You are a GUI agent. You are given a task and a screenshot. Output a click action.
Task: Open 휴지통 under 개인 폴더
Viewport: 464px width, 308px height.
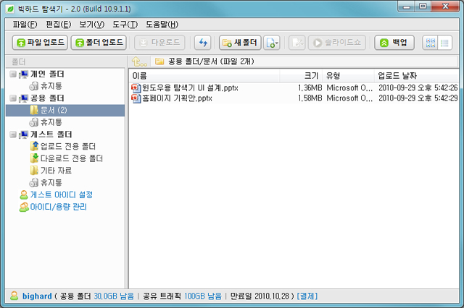pos(51,86)
